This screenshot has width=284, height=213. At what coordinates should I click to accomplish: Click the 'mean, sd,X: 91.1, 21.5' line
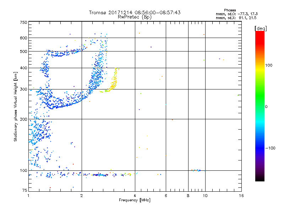pyautogui.click(x=236, y=18)
